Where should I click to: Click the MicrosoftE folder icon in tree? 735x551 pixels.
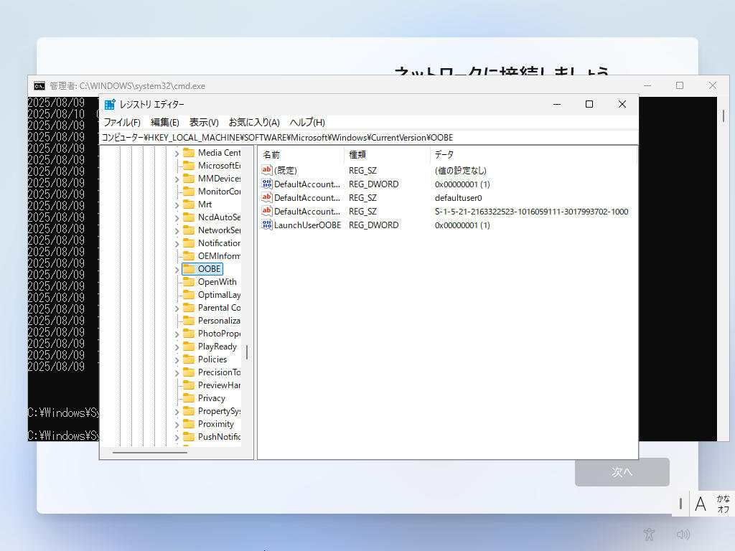click(x=189, y=166)
